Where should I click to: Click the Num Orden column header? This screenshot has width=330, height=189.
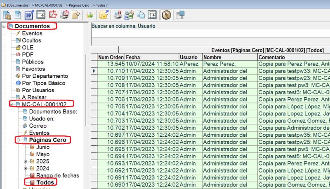111,57
